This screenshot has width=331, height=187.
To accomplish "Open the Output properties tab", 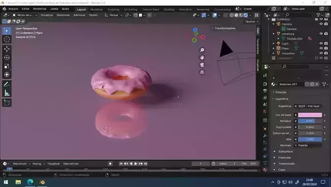I will pos(265,91).
